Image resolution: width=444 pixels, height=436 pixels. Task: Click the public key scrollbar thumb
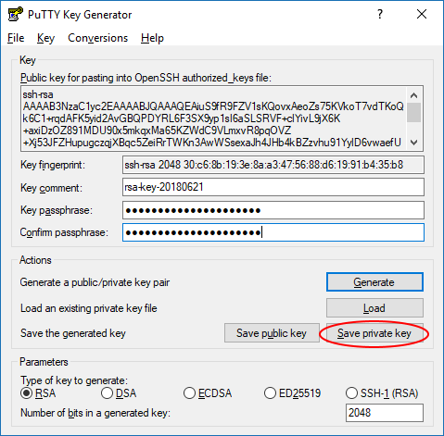[x=414, y=113]
